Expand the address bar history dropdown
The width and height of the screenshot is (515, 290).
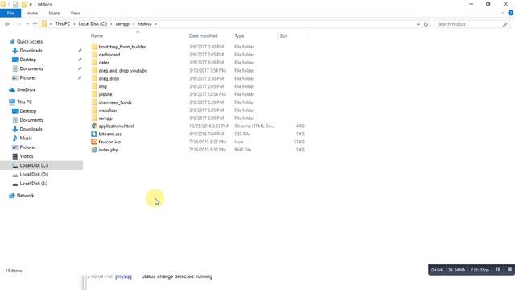coord(418,24)
